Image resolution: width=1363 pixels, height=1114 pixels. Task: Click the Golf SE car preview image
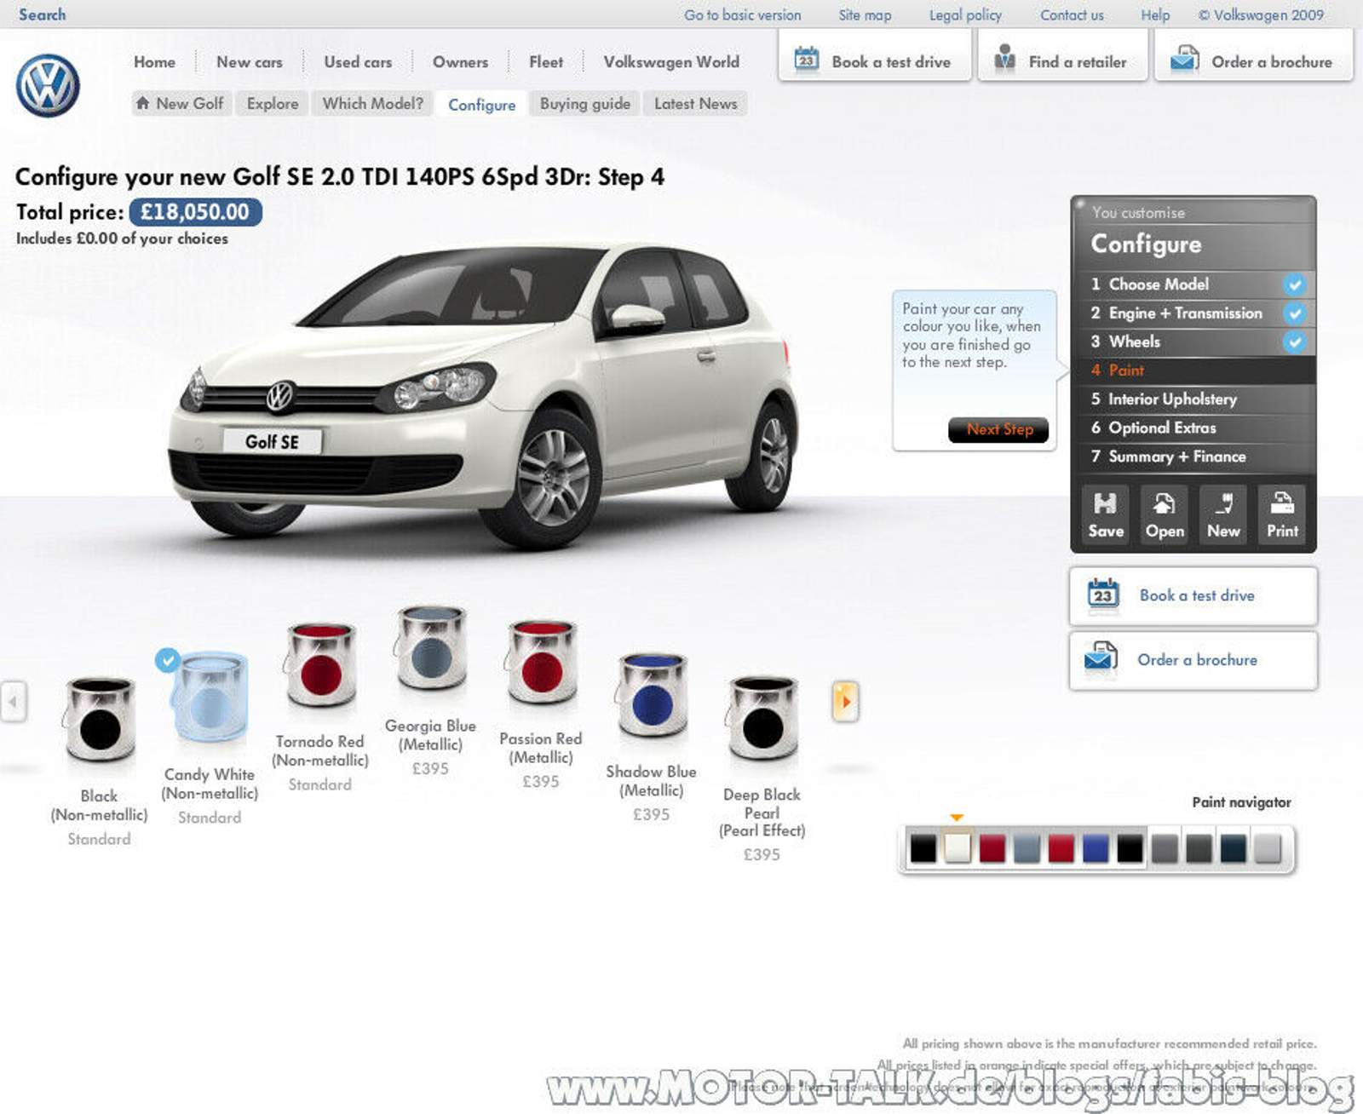tap(483, 394)
